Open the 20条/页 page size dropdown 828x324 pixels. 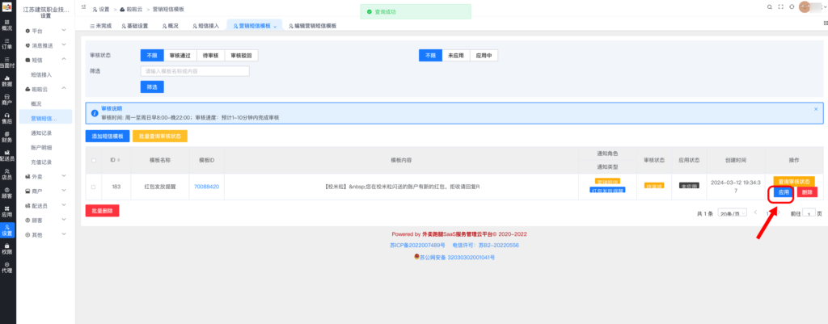pyautogui.click(x=733, y=213)
